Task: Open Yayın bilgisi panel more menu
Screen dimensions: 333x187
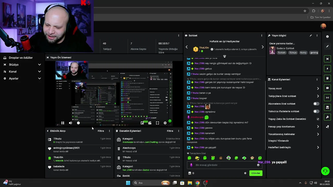Action: click(x=317, y=36)
